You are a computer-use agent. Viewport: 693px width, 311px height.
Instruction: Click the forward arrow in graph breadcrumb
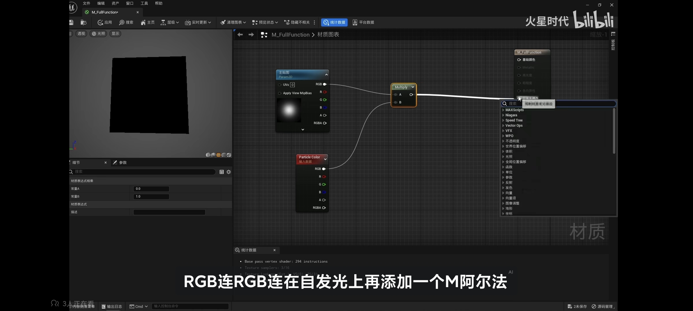point(251,35)
